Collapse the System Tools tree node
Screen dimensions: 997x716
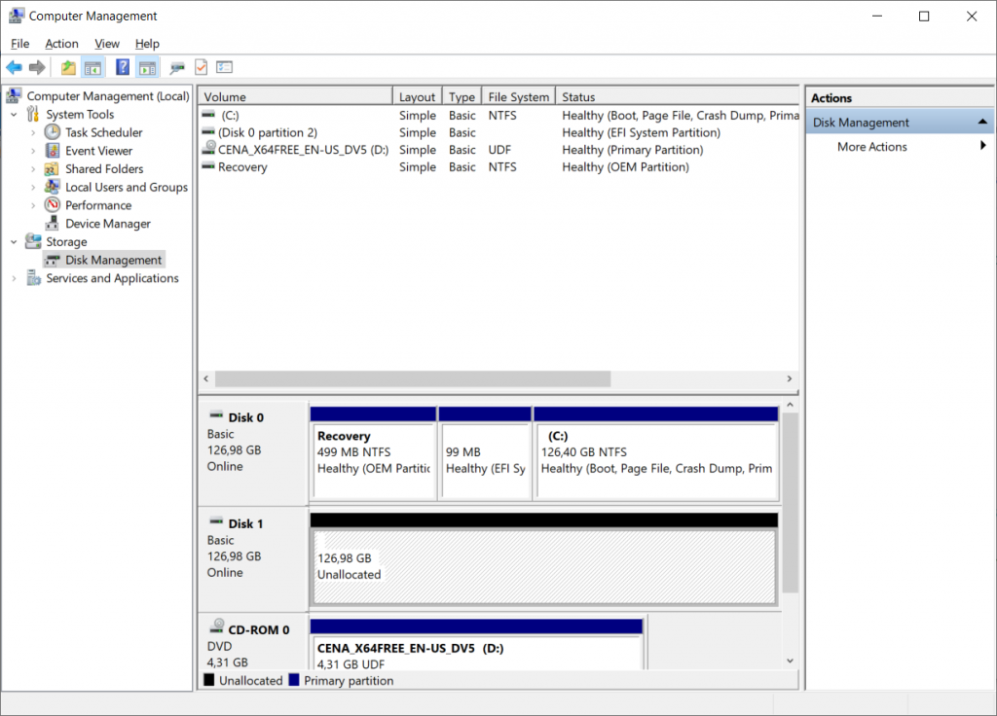14,115
